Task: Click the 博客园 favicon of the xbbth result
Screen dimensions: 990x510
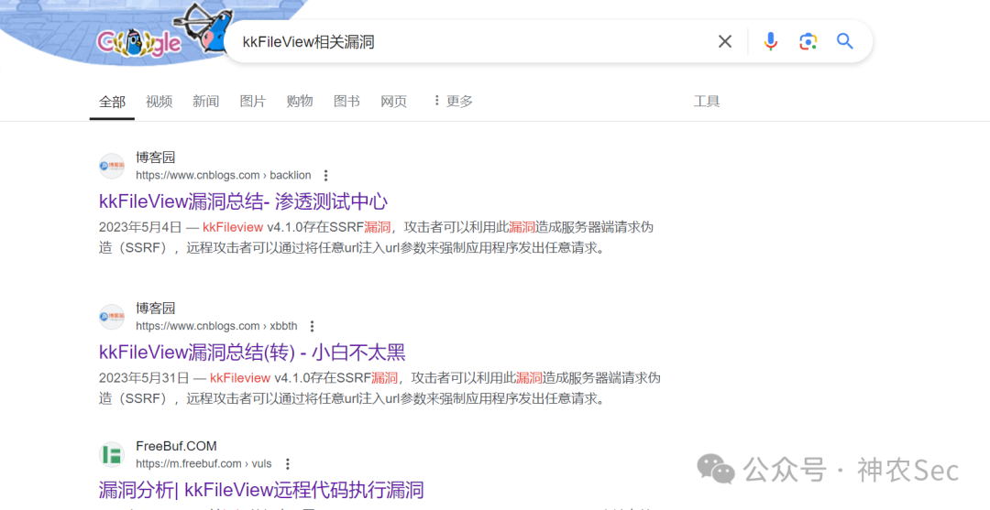Action: (x=113, y=317)
